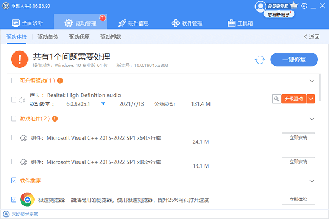
Task: Click the sound card speaker icon
Action: pos(22,100)
